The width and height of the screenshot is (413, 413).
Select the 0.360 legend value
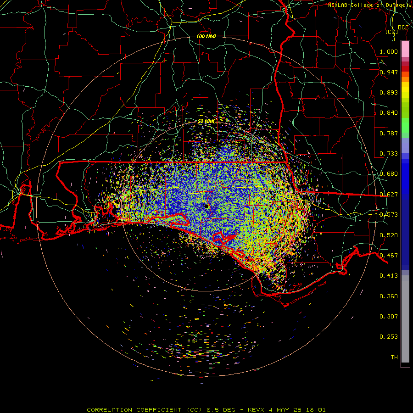click(x=389, y=296)
